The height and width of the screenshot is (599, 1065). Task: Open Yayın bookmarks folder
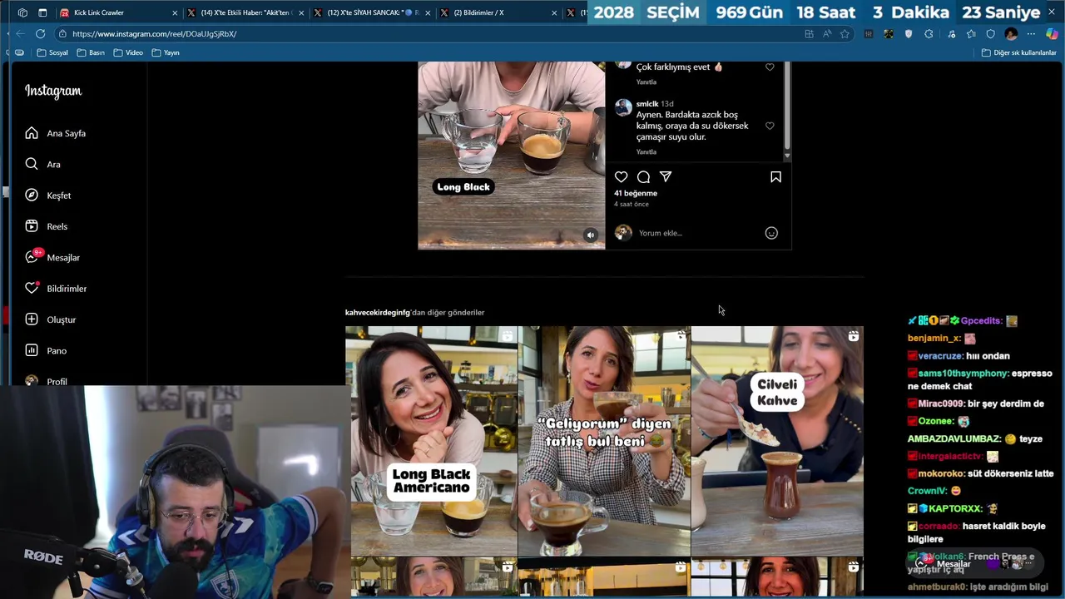[x=166, y=52]
